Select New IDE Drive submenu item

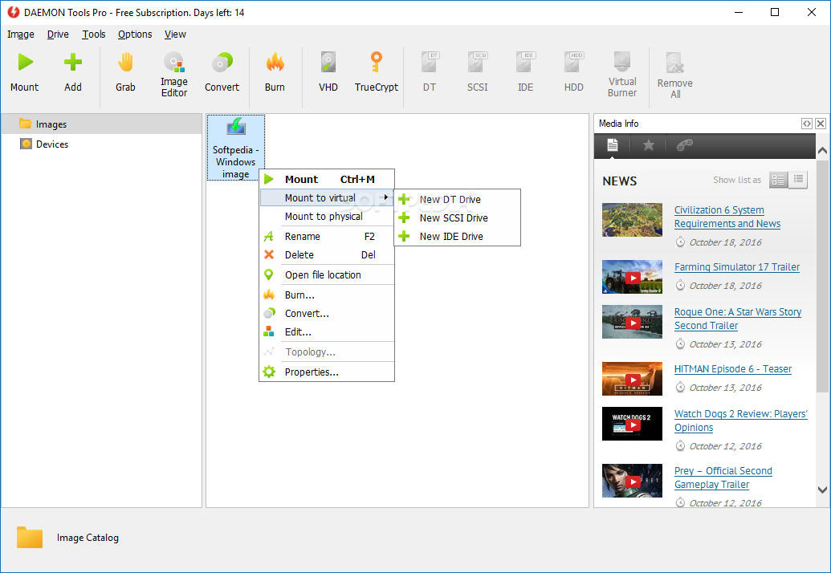(457, 236)
